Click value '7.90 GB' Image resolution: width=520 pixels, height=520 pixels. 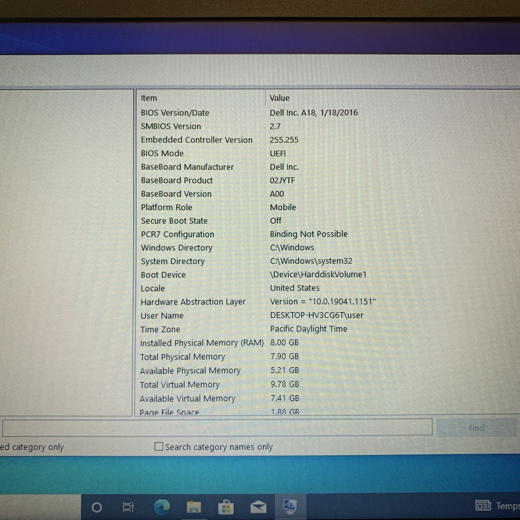click(284, 356)
